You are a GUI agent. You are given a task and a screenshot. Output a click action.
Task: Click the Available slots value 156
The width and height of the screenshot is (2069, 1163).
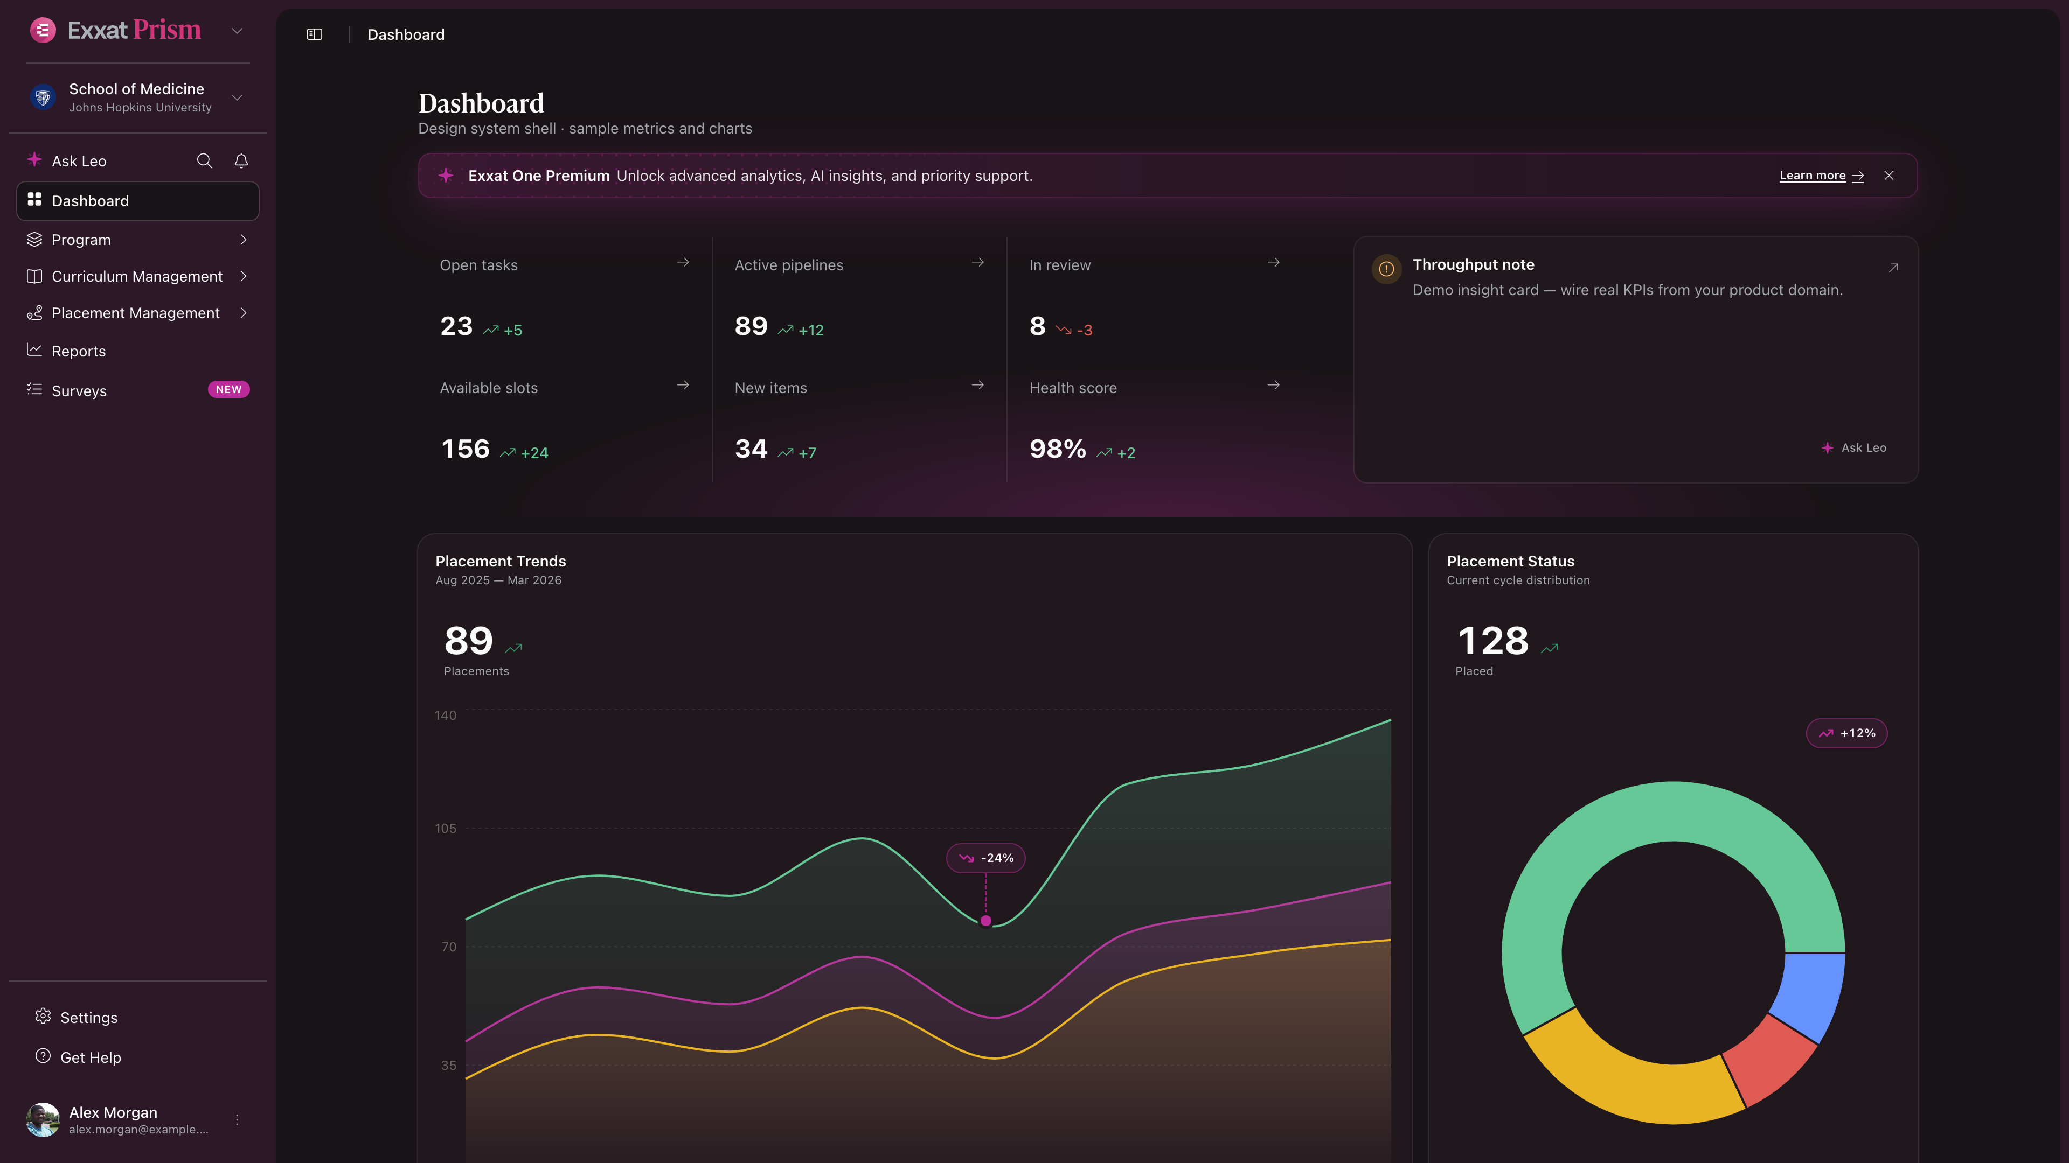[465, 449]
